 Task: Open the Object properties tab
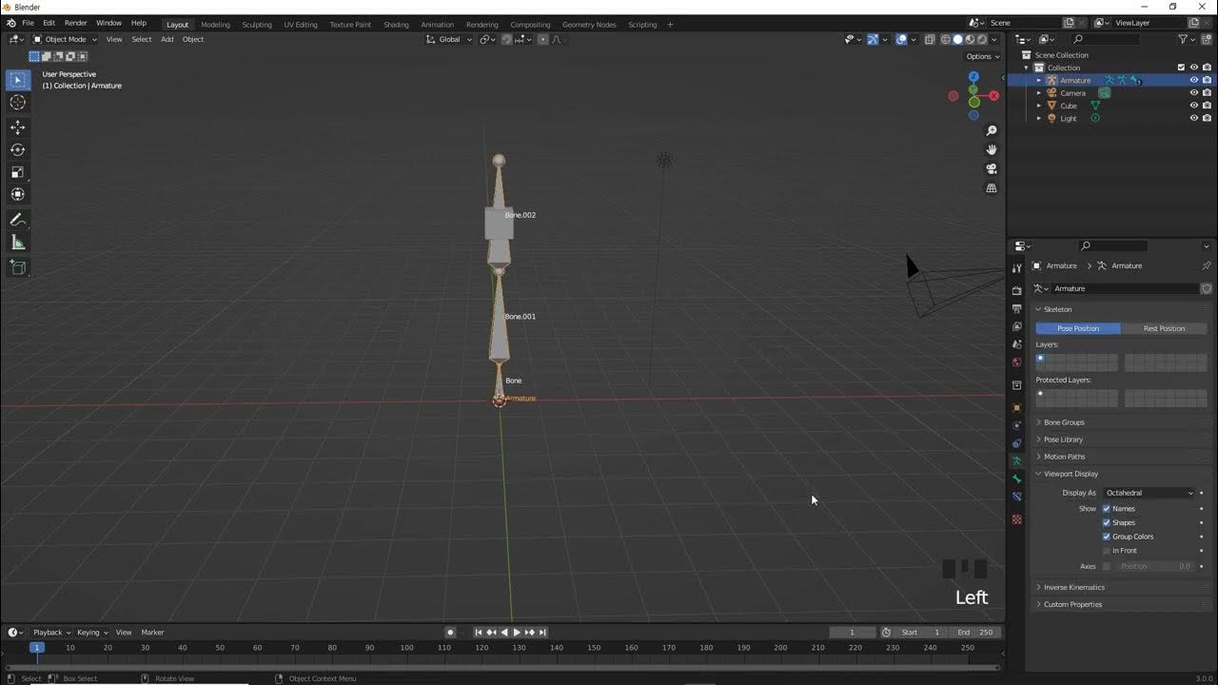1017,407
